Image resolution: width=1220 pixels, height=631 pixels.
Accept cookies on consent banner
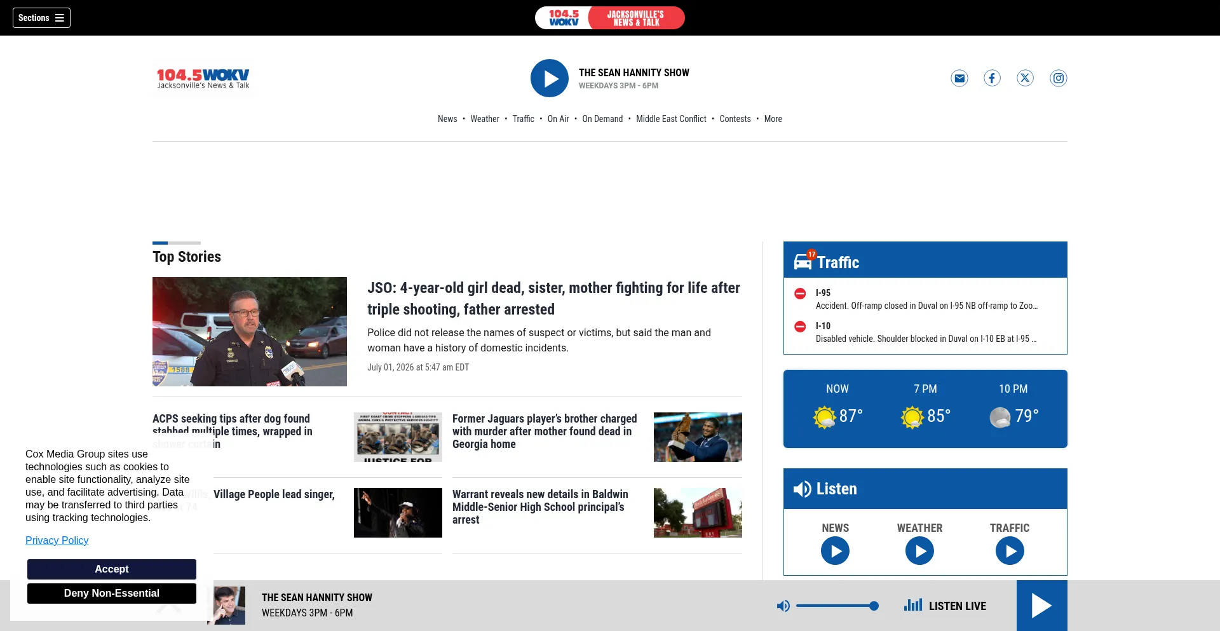click(x=112, y=569)
